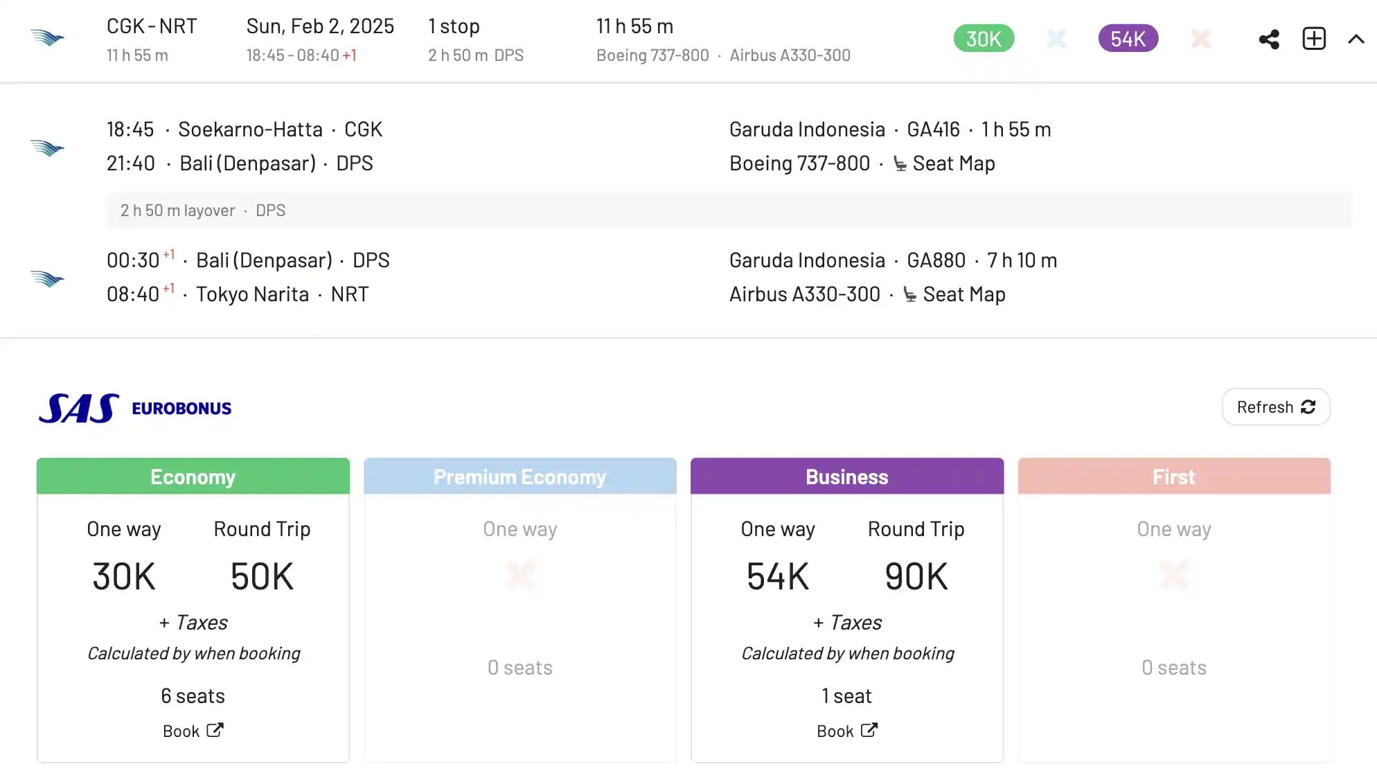Click the '2 h 50 m layover · DPS' bar
The image size is (1377, 773).
tap(729, 211)
